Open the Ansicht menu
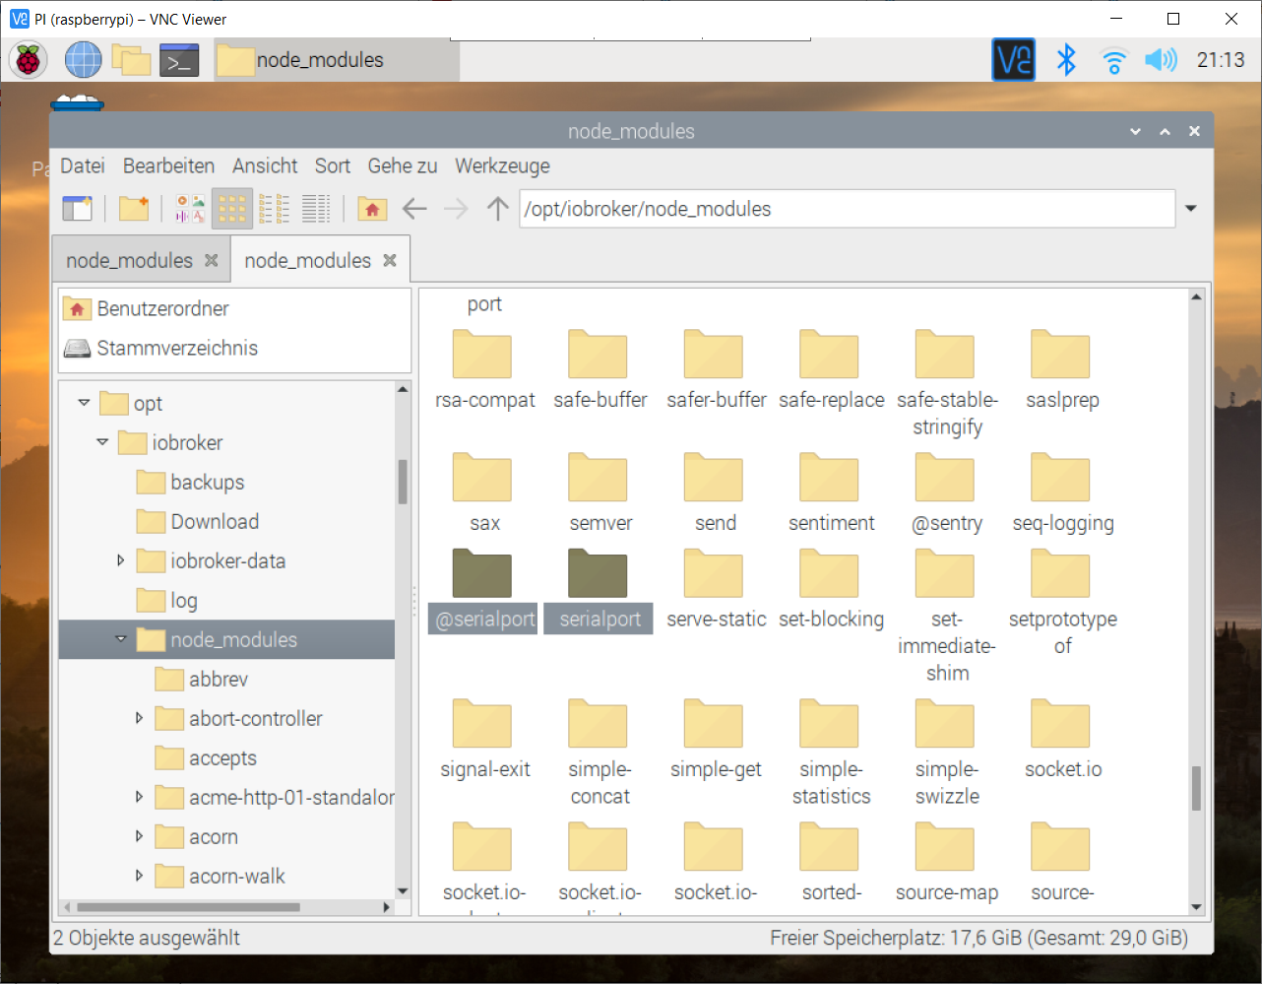1262x984 pixels. point(265,165)
